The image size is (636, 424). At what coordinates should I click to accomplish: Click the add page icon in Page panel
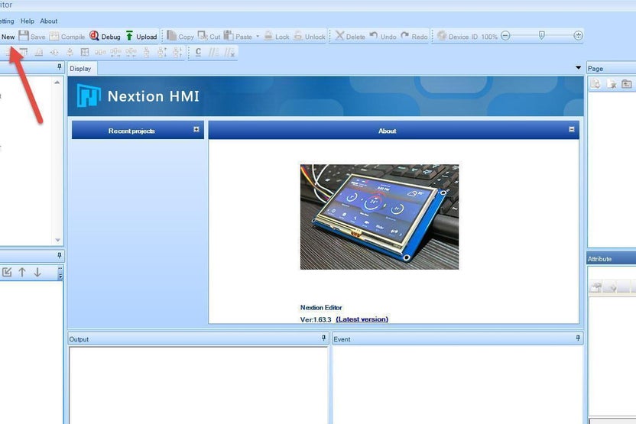tap(595, 84)
